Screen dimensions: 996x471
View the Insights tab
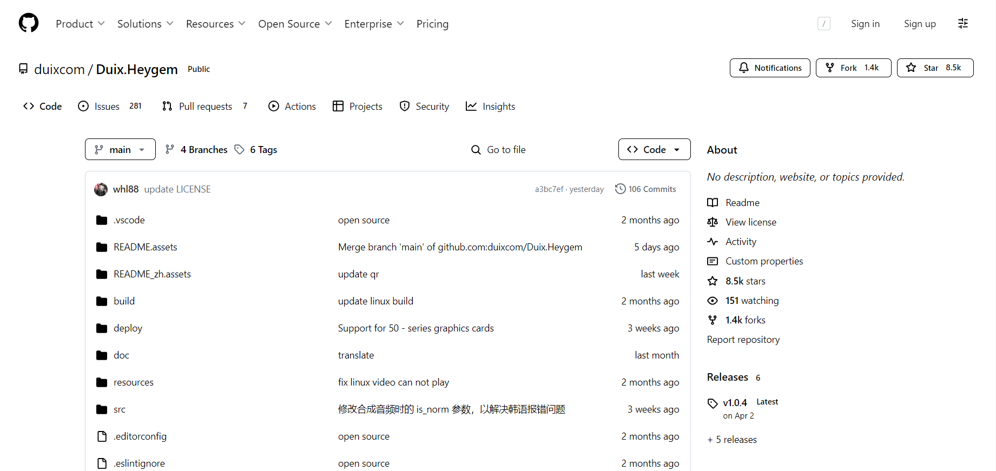click(x=491, y=107)
